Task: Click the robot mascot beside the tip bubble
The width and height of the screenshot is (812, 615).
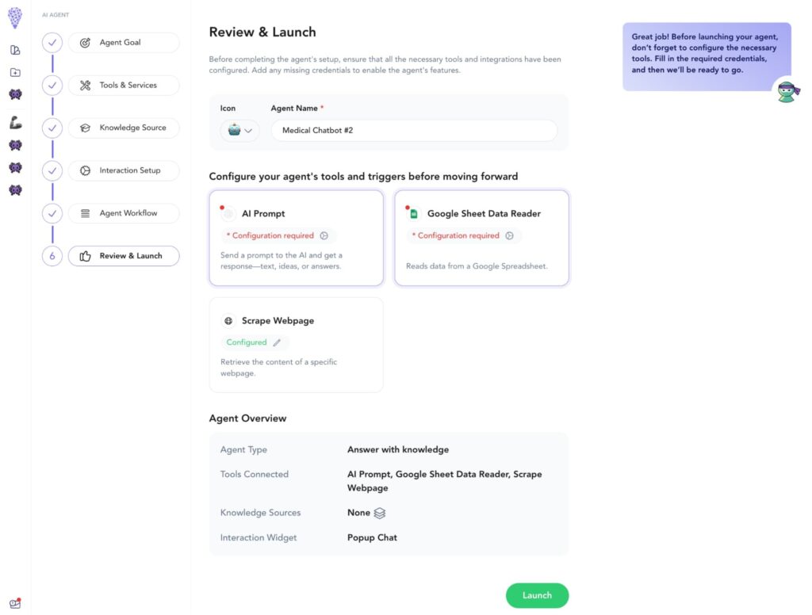Action: [x=787, y=91]
